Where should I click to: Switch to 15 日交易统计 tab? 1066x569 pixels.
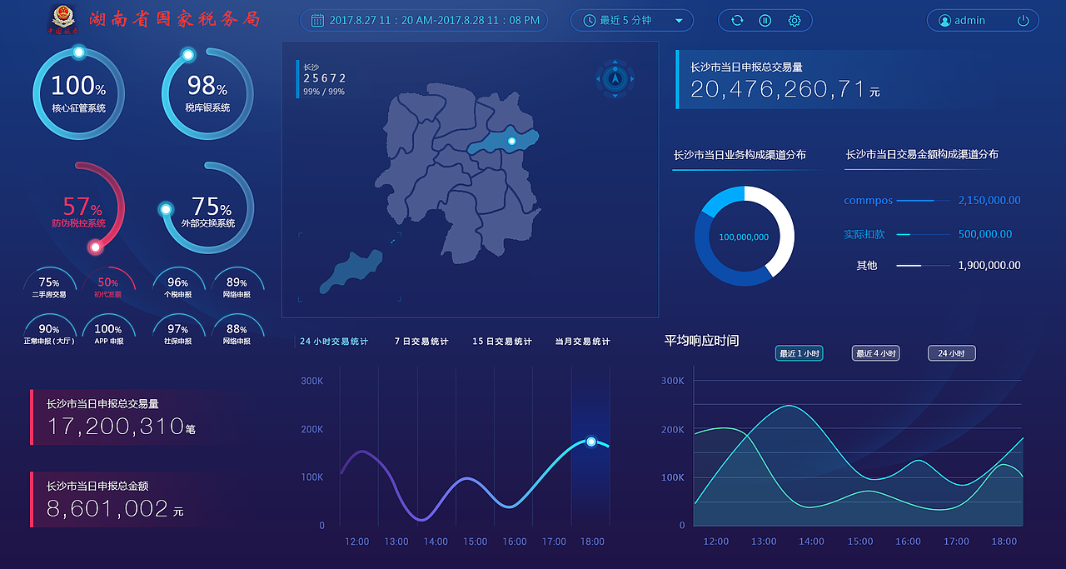502,342
